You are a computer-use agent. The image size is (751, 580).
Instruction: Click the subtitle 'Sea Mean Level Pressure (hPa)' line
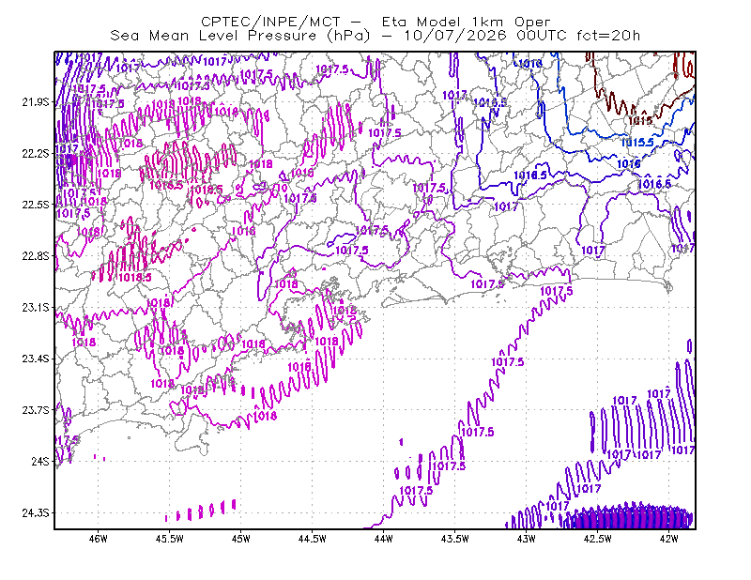click(375, 36)
